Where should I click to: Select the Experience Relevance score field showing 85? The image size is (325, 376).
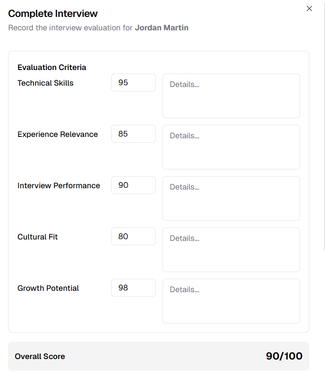[x=133, y=134]
